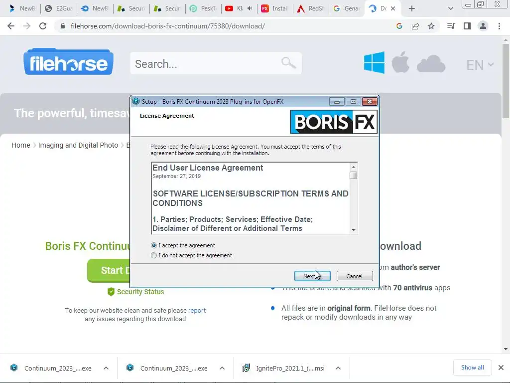Click the license agreement scrollbar thumb
Image resolution: width=510 pixels, height=383 pixels.
click(354, 175)
